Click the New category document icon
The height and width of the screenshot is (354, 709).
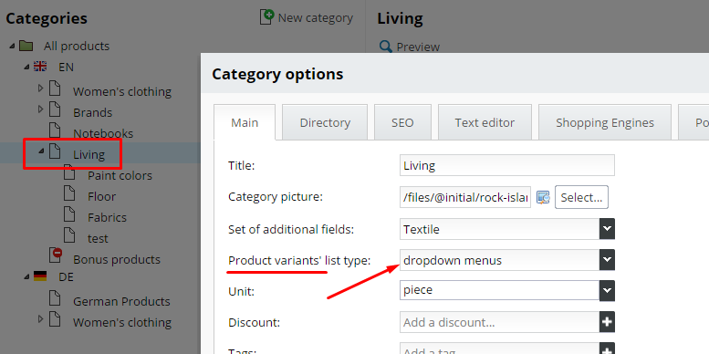[x=266, y=16]
